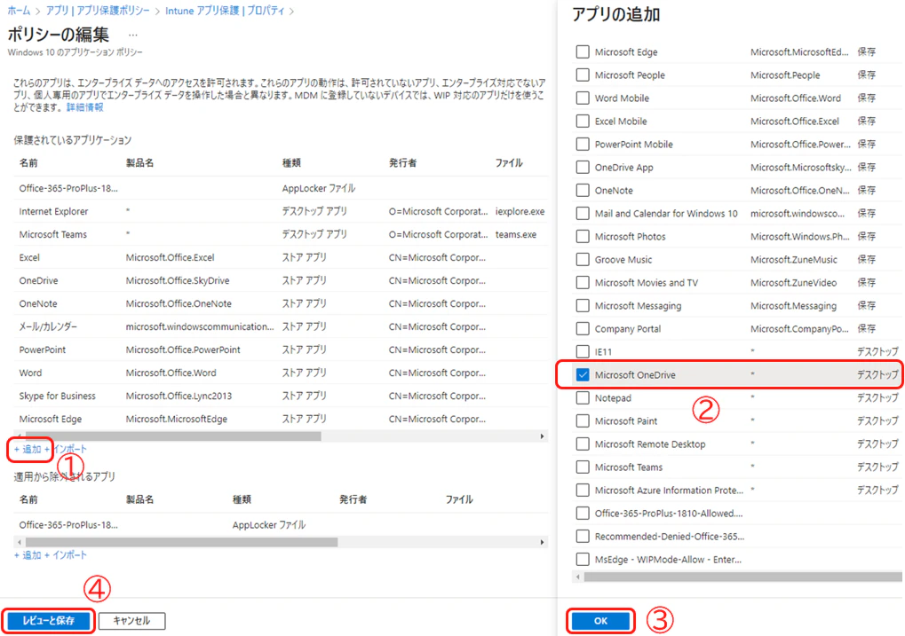905x636 pixels.
Task: Click 発行者 header in protected apps
Action: click(x=403, y=163)
